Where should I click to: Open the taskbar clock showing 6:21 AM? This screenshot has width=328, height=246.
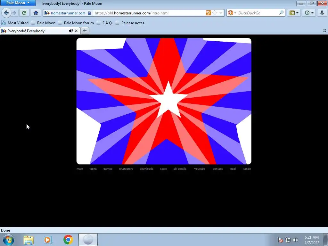tap(312, 240)
